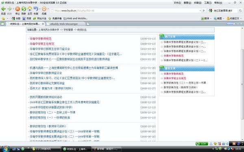Open the favorites star icon in bookmarks bar
This screenshot has width=244, height=152.
[3, 19]
